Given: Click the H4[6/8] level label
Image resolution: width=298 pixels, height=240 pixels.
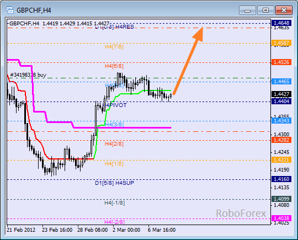Looking at the screenshot, I should (x=114, y=66).
